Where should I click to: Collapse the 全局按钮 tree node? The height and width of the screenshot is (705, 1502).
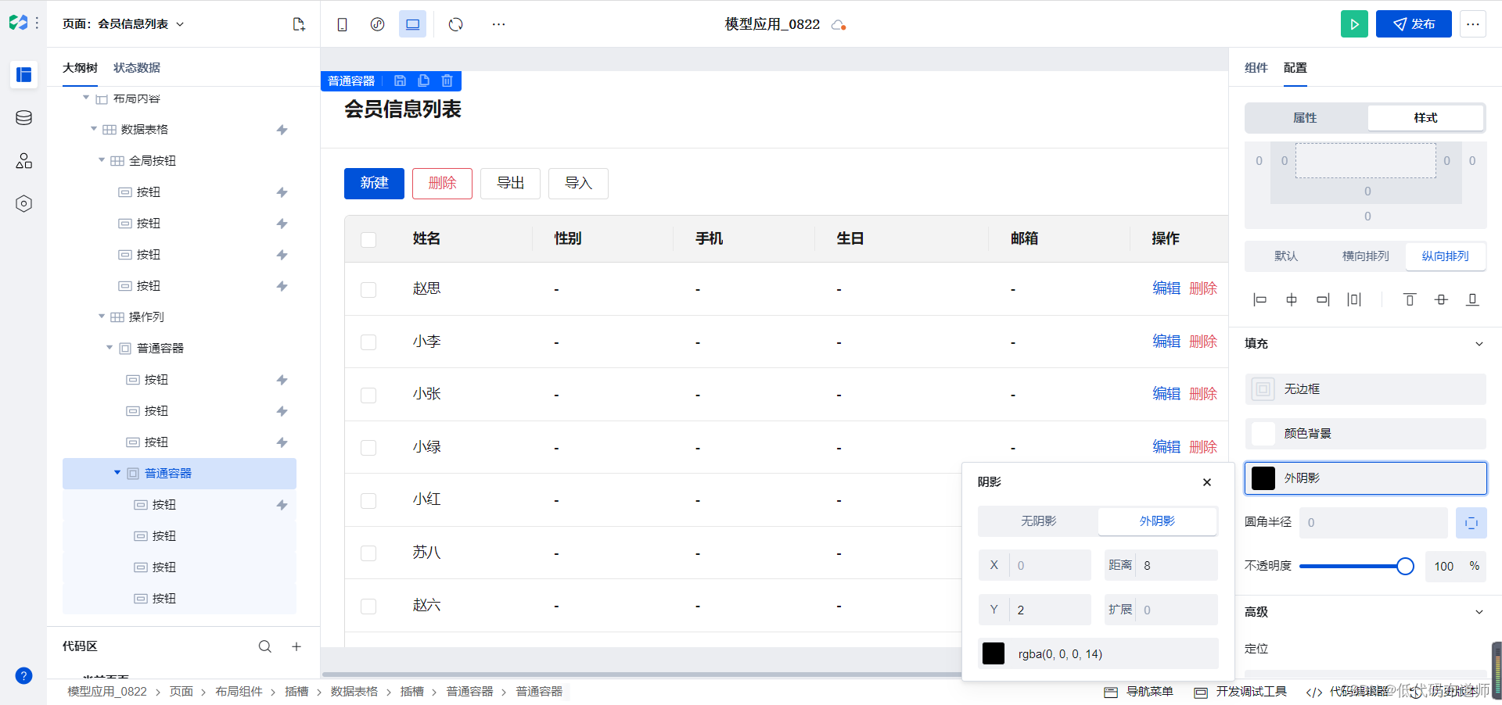(x=102, y=160)
